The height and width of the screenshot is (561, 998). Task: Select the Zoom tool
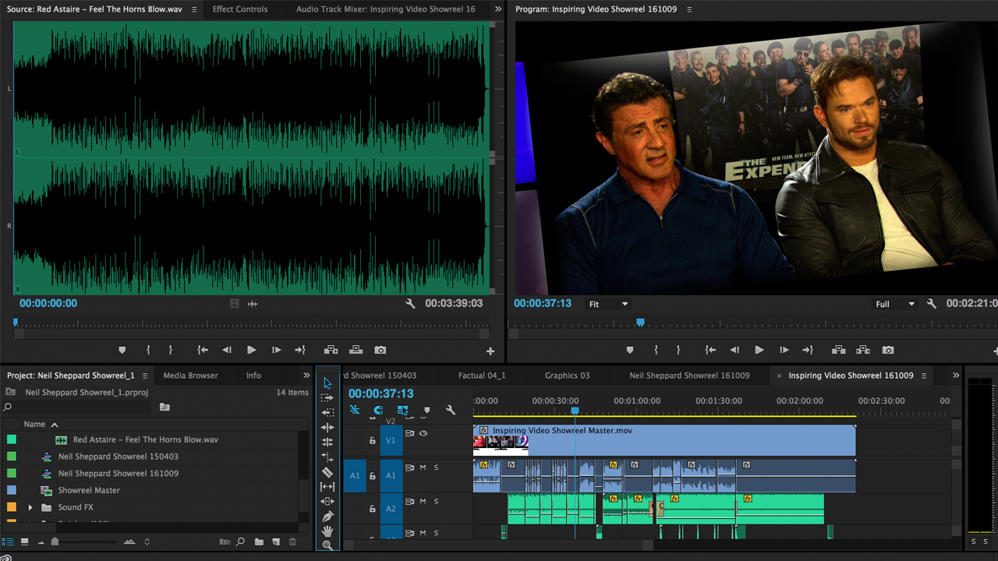tap(327, 545)
